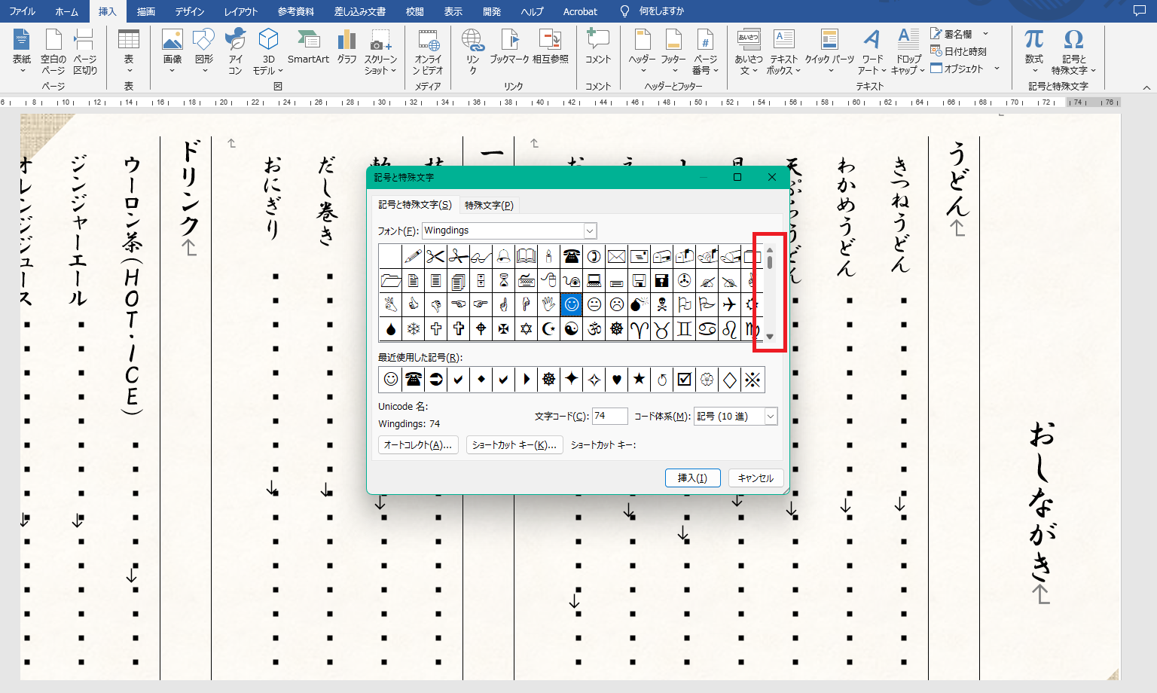Viewport: 1157px width, 693px height.
Task: Open the 表 table insert menu
Action: pyautogui.click(x=129, y=51)
